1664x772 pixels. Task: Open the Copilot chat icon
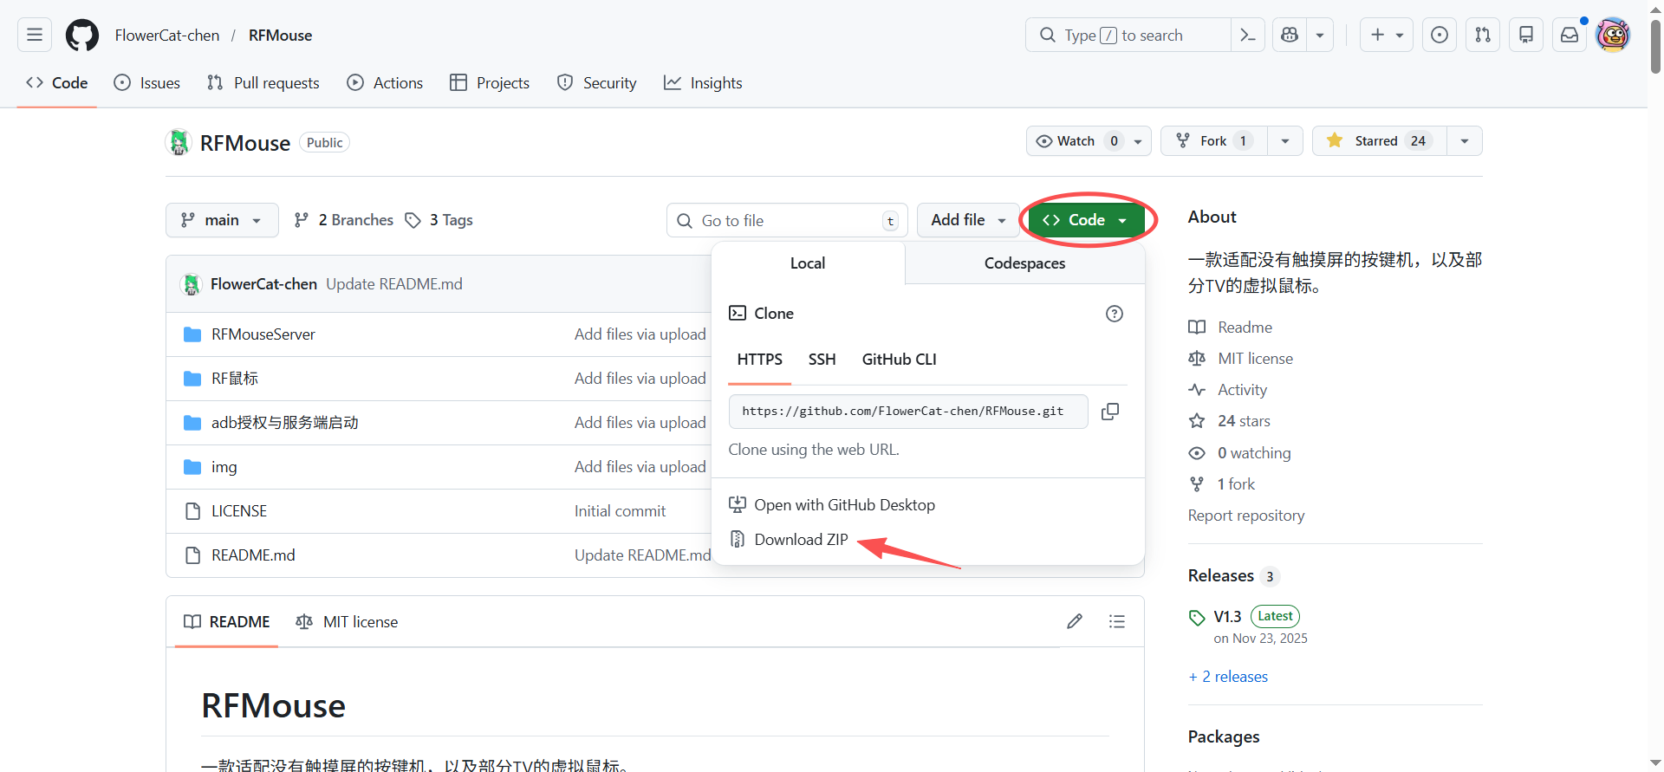(1290, 35)
